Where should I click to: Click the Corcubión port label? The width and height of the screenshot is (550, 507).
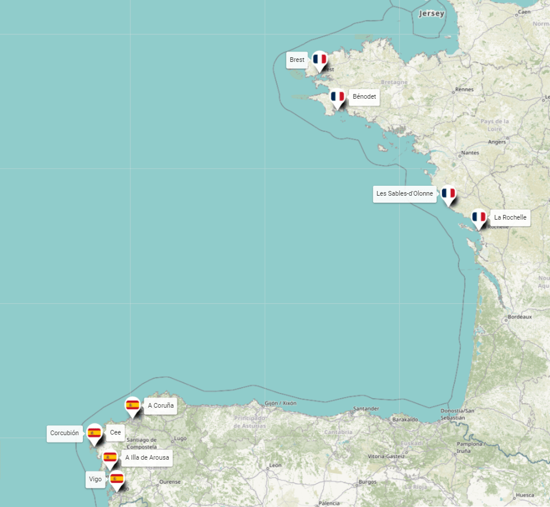pyautogui.click(x=64, y=433)
